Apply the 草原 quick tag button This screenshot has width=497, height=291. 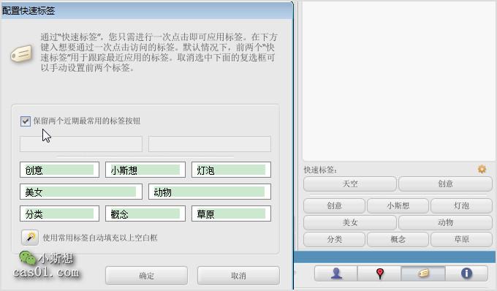coord(461,239)
